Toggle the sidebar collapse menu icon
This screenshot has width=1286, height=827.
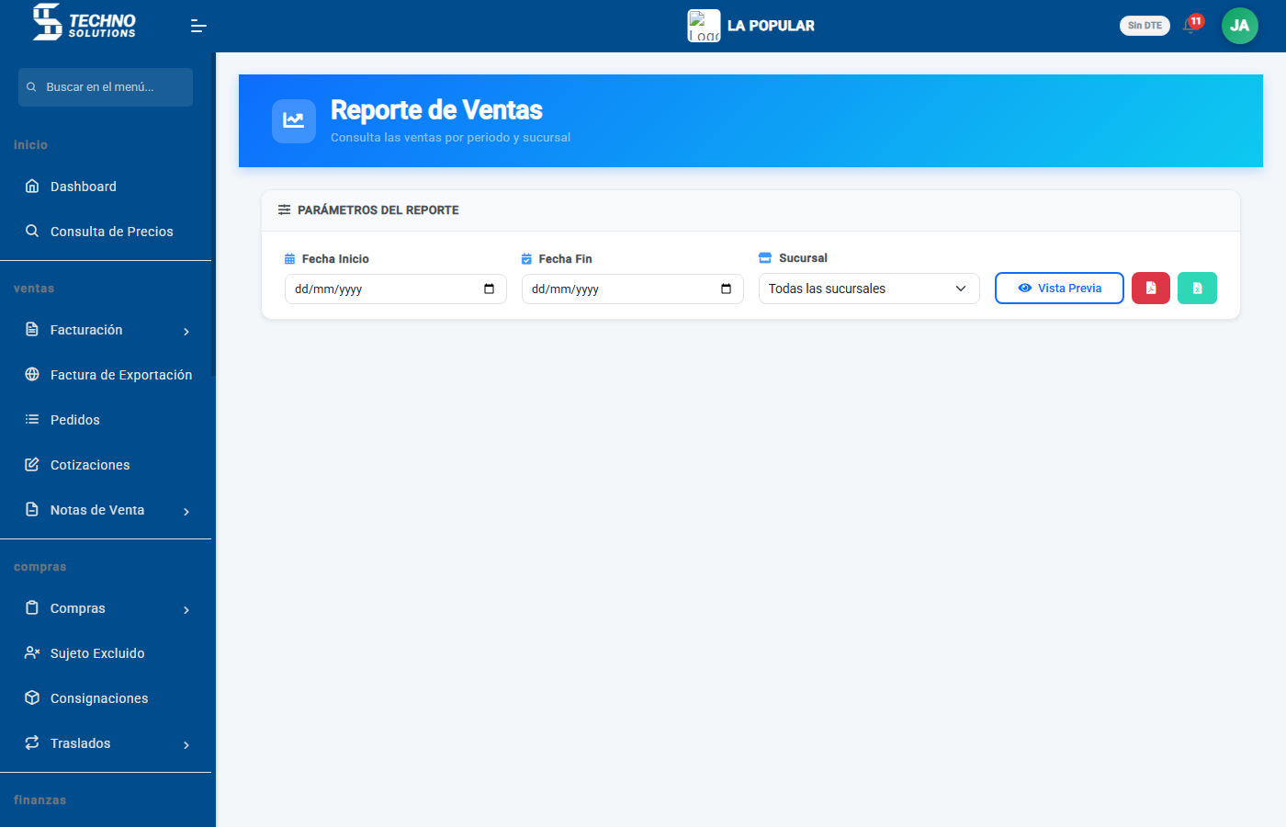click(x=198, y=26)
